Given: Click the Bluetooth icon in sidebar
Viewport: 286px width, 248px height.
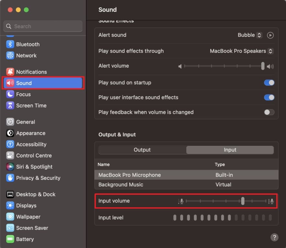Looking at the screenshot, I should (x=10, y=44).
